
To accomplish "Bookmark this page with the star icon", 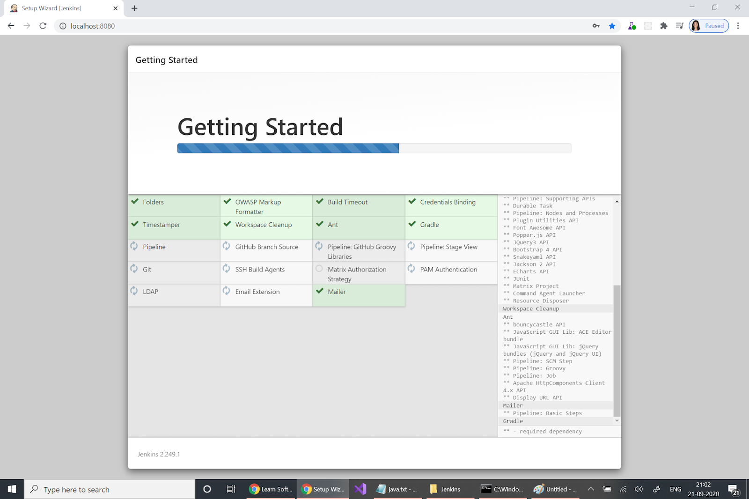I will coord(612,26).
